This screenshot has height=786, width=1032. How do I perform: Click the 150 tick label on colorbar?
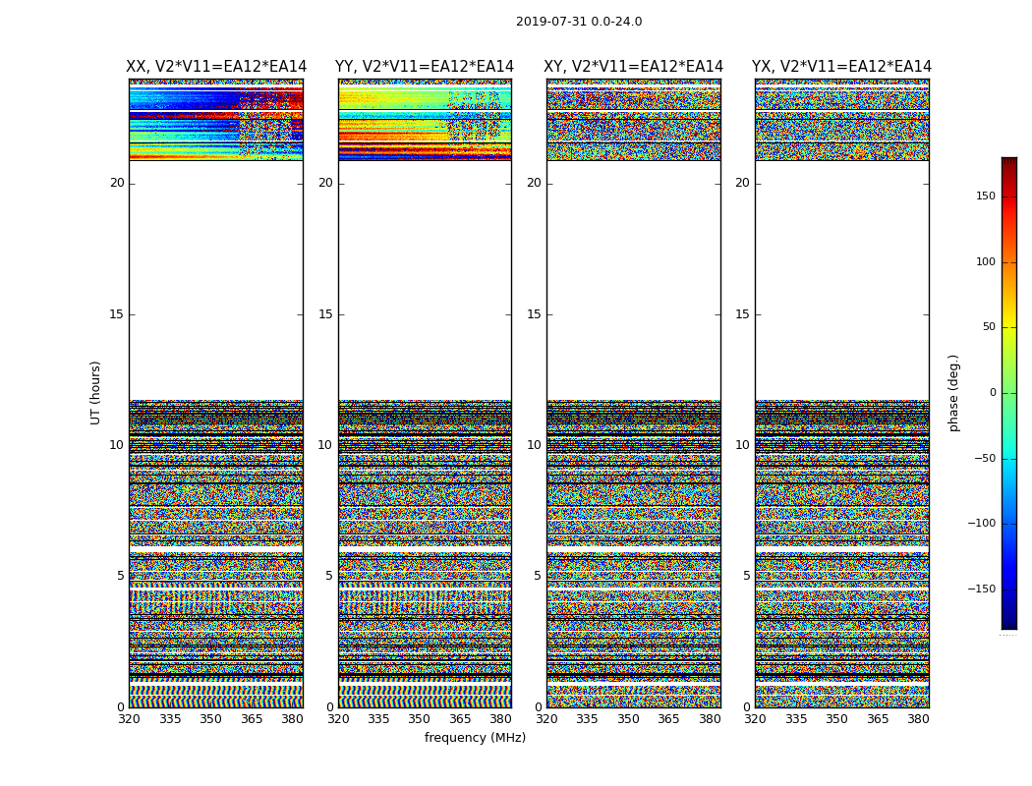coord(986,196)
